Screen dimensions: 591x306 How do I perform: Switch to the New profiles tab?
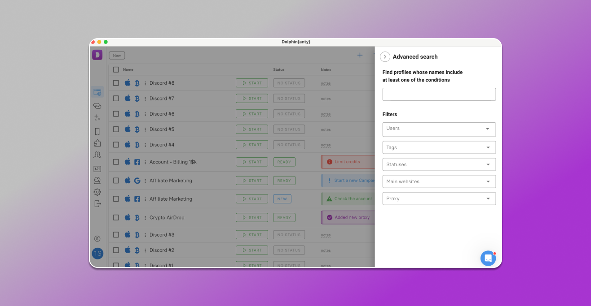[116, 55]
